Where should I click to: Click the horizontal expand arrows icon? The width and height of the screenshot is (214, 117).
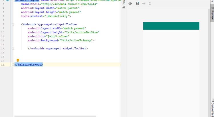tap(144, 3)
